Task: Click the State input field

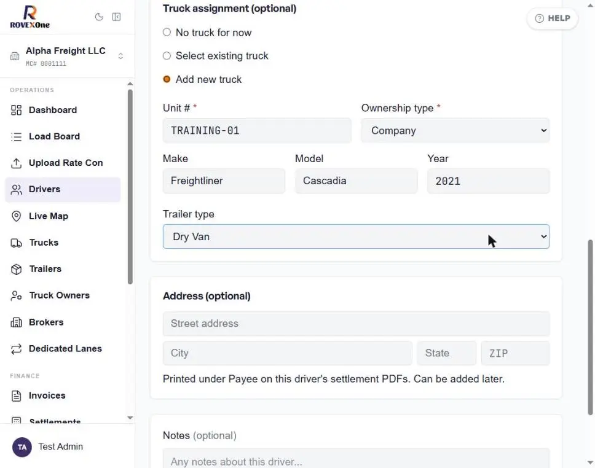Action: click(447, 353)
